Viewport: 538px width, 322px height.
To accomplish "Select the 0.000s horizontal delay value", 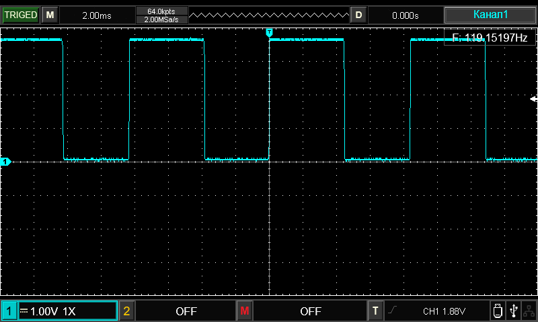I will coord(405,15).
